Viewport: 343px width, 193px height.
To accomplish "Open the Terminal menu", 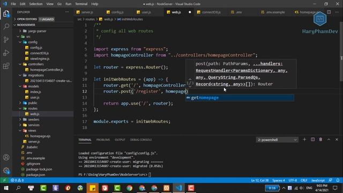I will pyautogui.click(x=81, y=4).
